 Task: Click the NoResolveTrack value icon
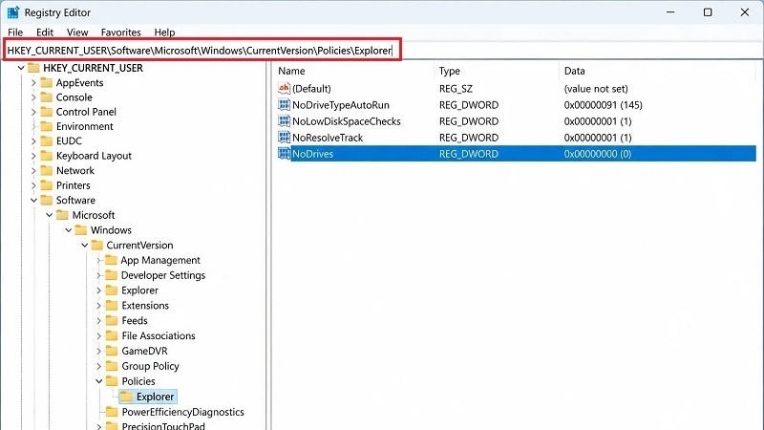pyautogui.click(x=284, y=138)
